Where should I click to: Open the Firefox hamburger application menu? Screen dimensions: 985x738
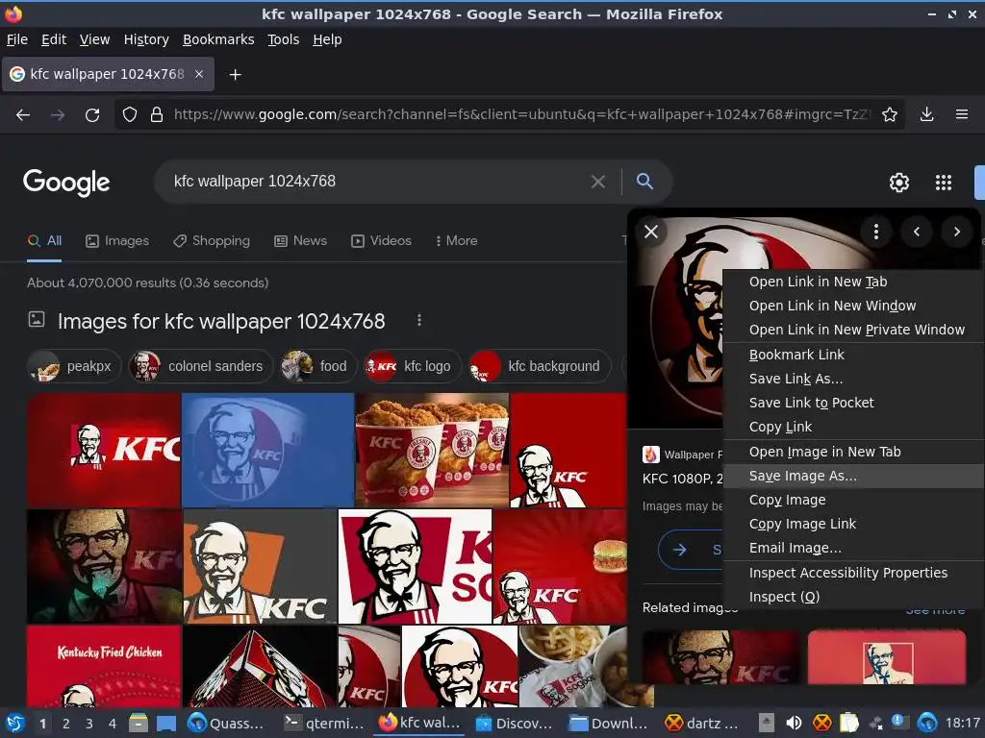click(x=962, y=114)
